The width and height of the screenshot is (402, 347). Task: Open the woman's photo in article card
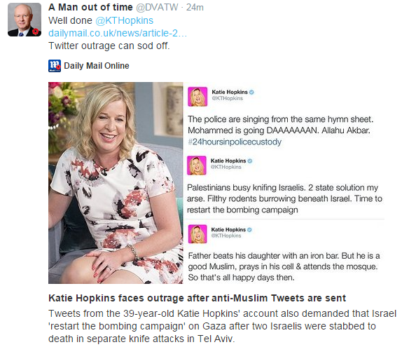click(x=116, y=183)
